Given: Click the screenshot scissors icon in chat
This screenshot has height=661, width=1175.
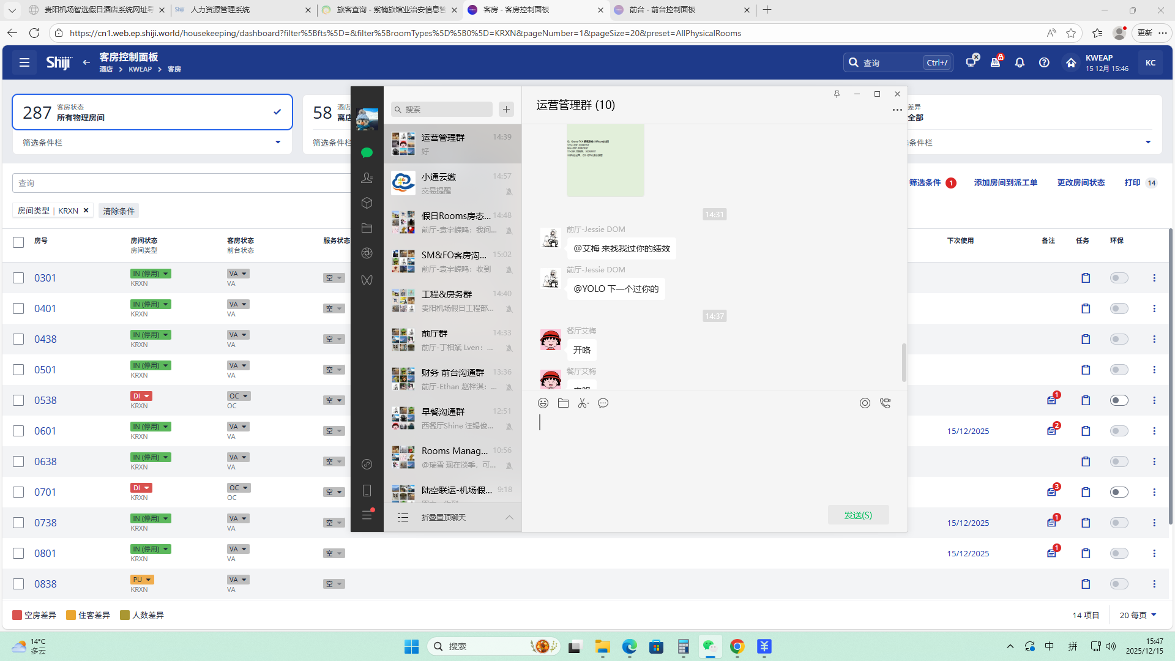Looking at the screenshot, I should pos(583,403).
